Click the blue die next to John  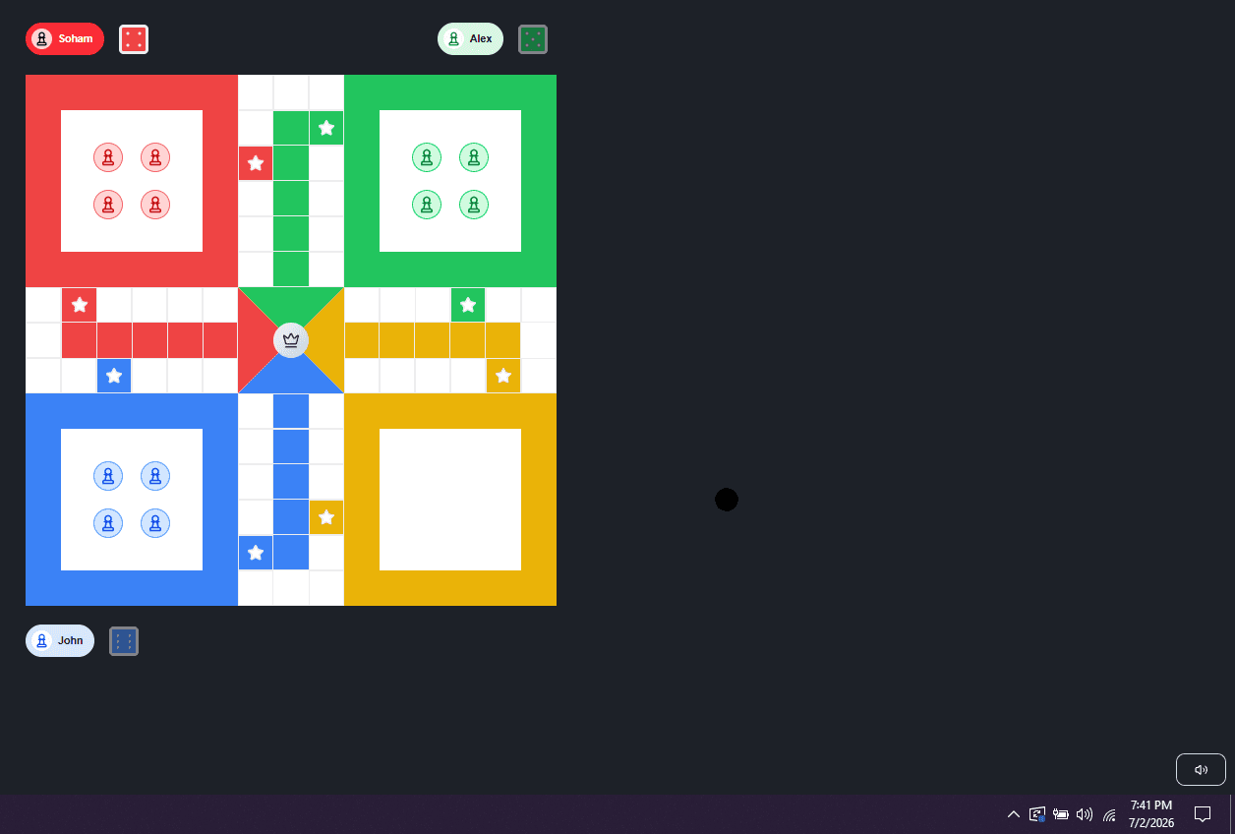pyautogui.click(x=124, y=641)
